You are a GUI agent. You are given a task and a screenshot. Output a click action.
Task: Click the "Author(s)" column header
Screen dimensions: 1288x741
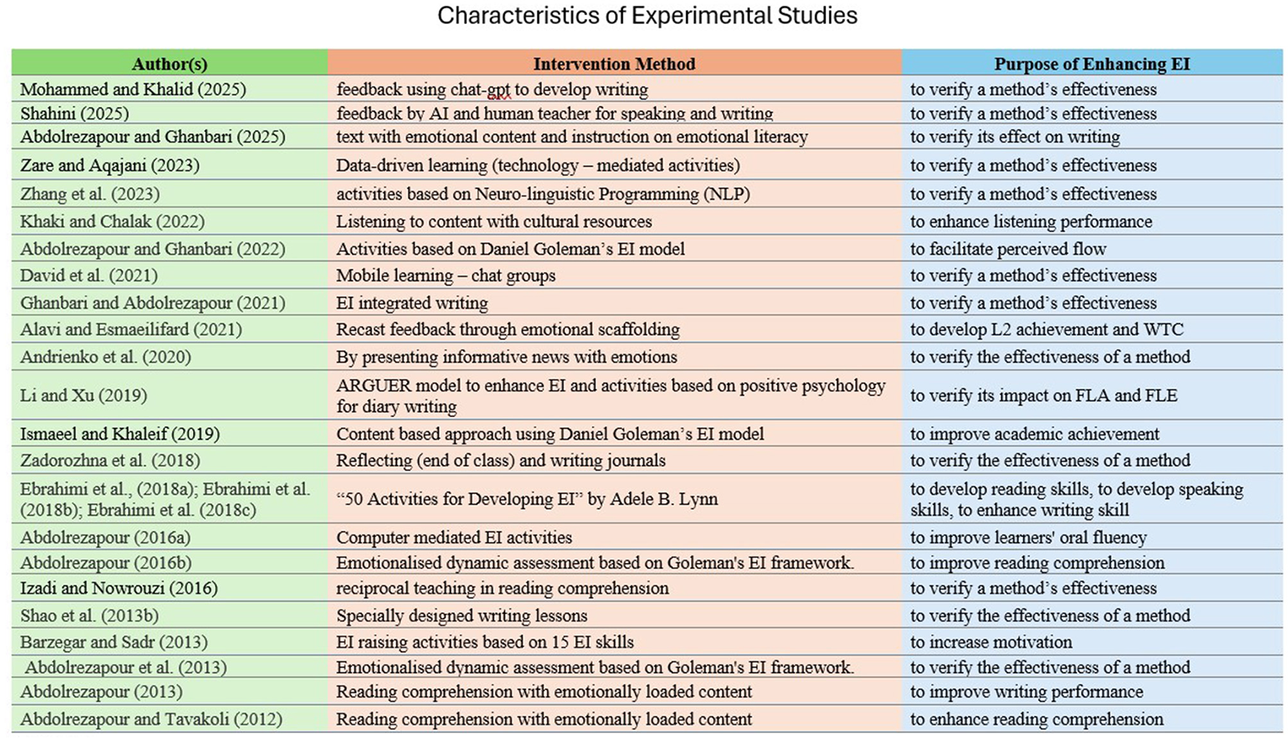click(169, 64)
